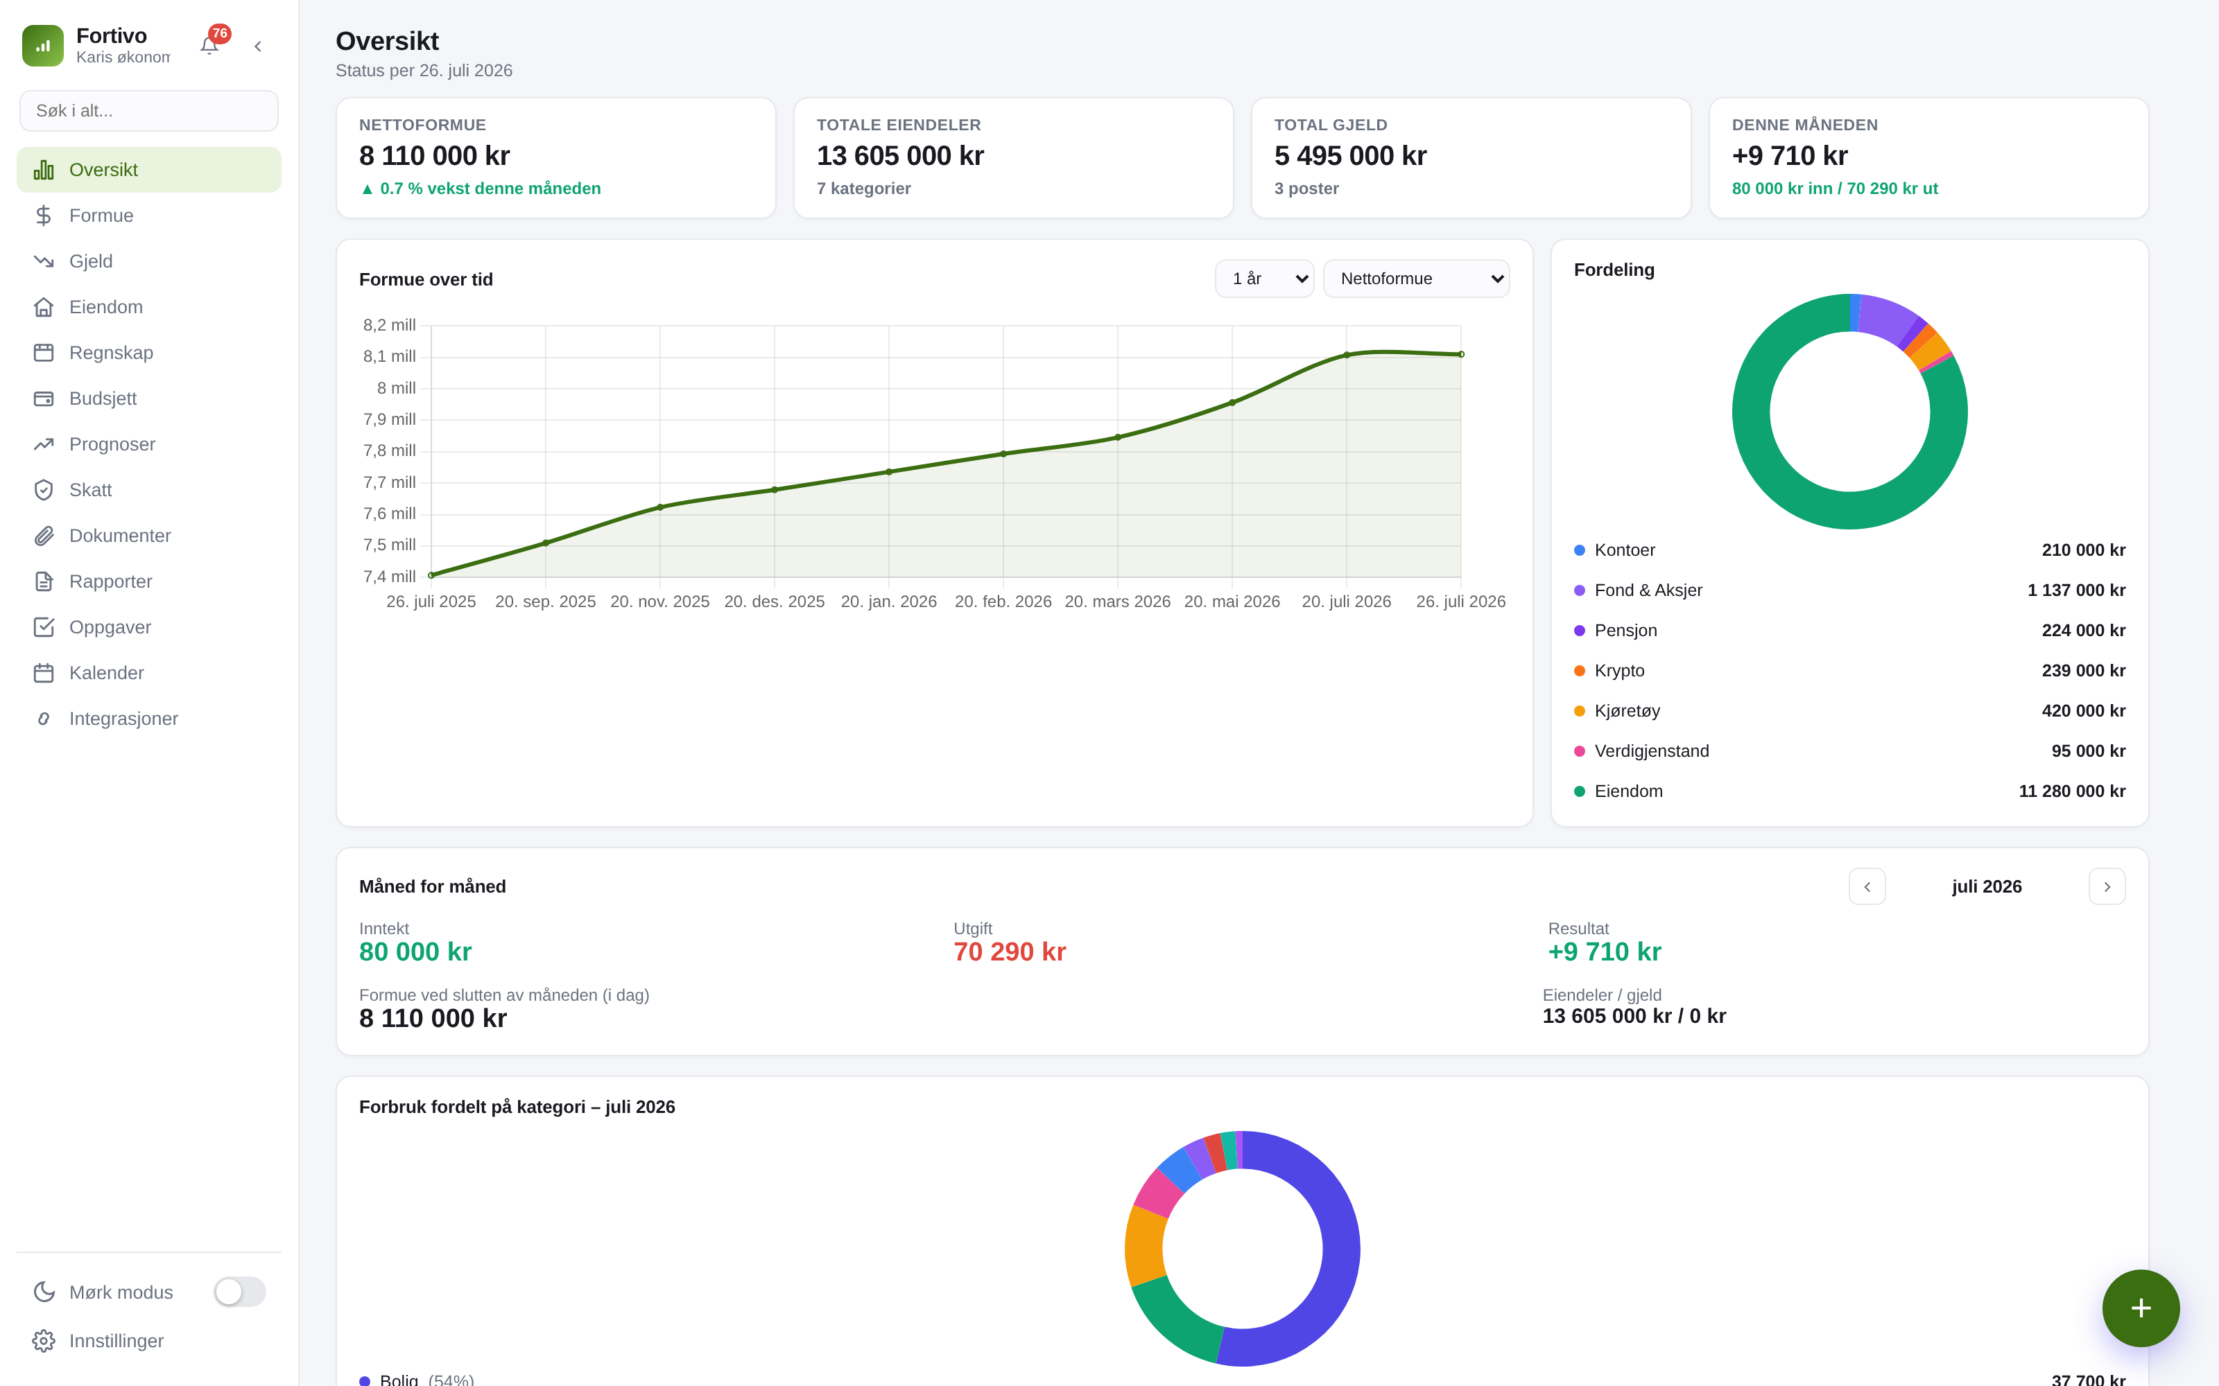
Task: Click the Dokumenter paperclip icon
Action: click(43, 536)
